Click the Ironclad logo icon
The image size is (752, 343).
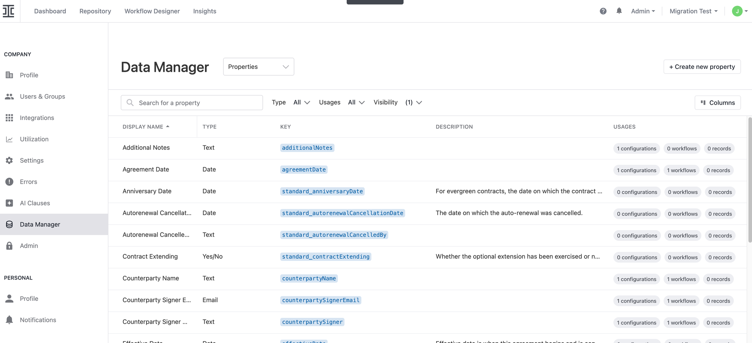coord(9,11)
